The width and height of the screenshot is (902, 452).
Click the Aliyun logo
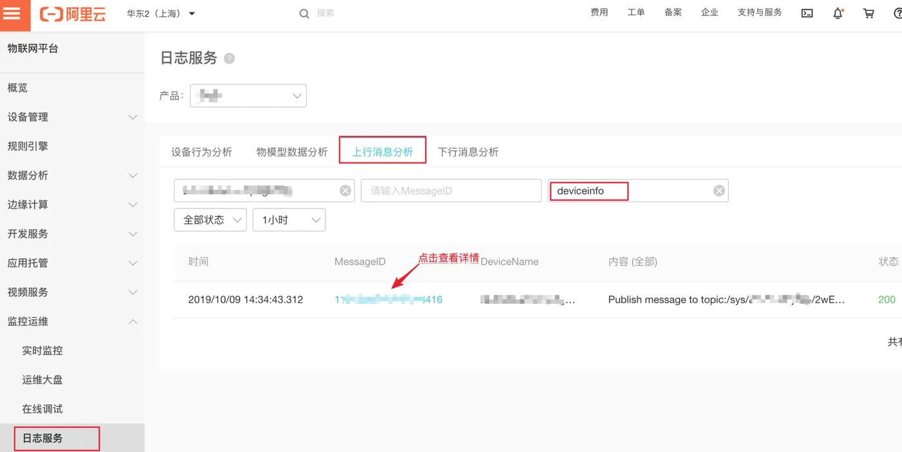[x=72, y=14]
